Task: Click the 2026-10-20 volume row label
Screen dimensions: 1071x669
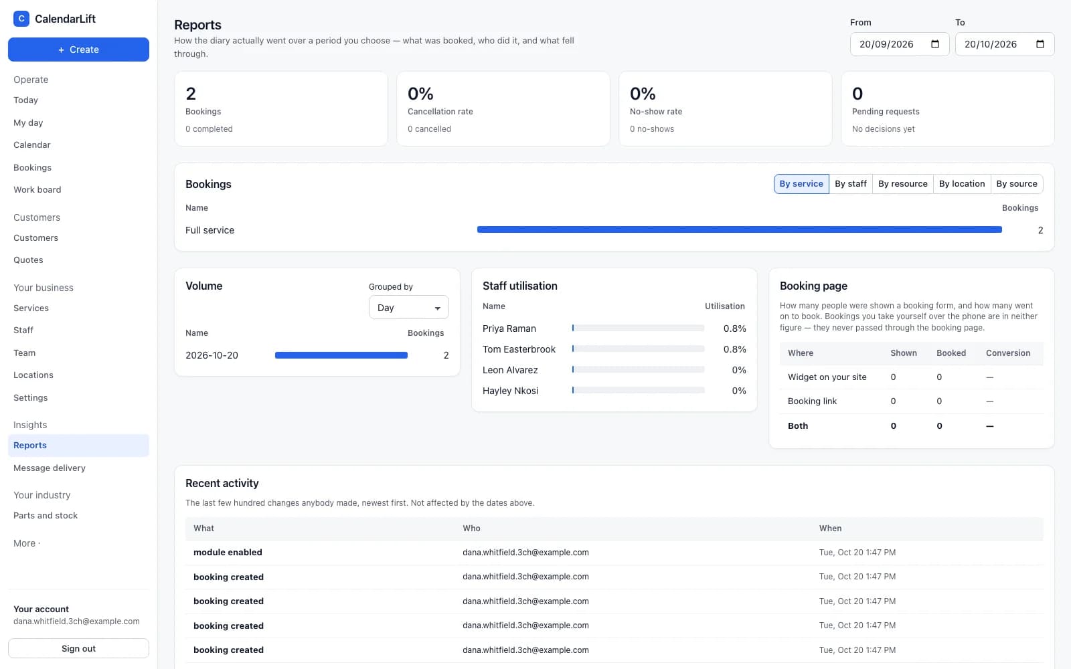Action: (x=212, y=355)
